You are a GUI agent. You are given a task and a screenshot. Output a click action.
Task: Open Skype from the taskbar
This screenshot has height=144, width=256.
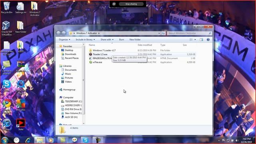pos(86,140)
